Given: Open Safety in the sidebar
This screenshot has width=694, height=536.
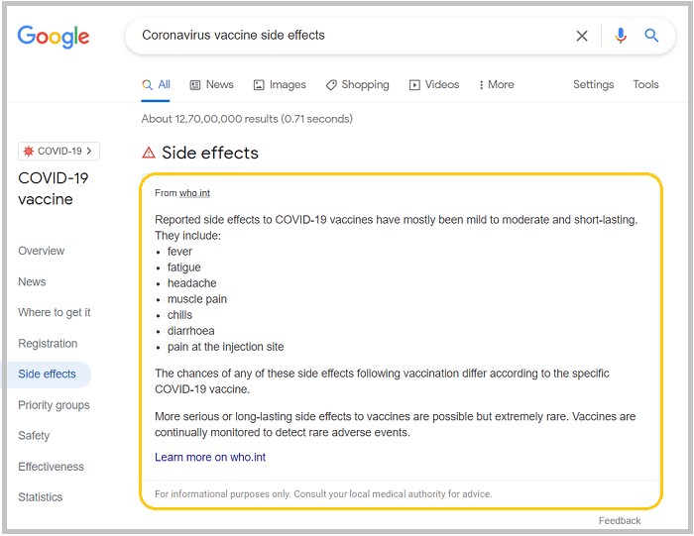Looking at the screenshot, I should 34,436.
